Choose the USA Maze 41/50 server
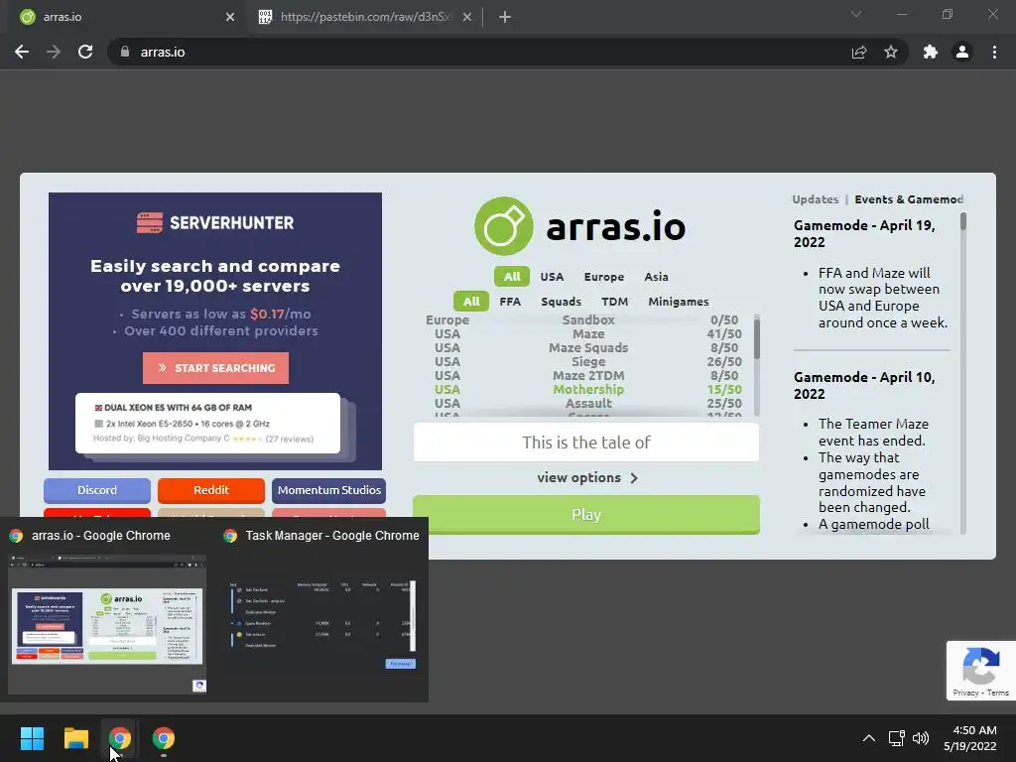This screenshot has width=1016, height=762. coord(582,333)
